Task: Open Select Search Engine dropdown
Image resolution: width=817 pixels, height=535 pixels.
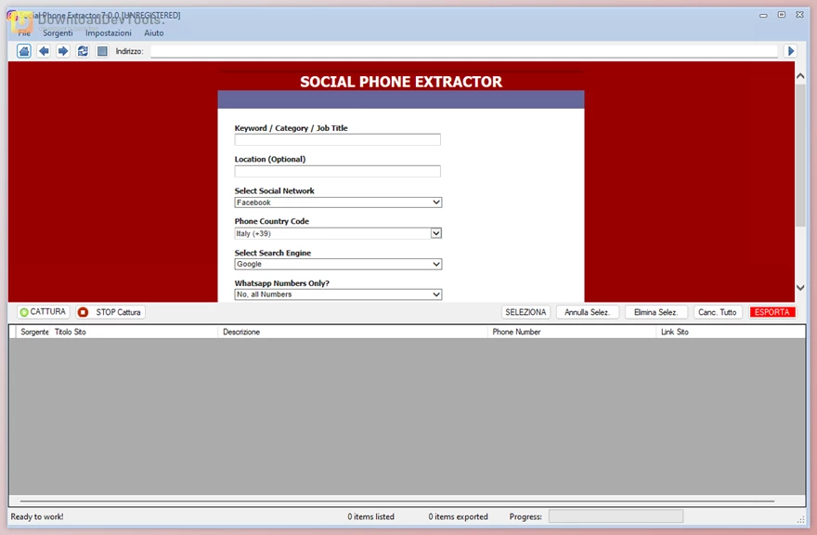Action: click(338, 264)
